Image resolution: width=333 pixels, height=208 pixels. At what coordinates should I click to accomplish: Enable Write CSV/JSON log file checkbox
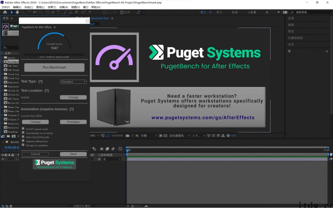(23, 136)
